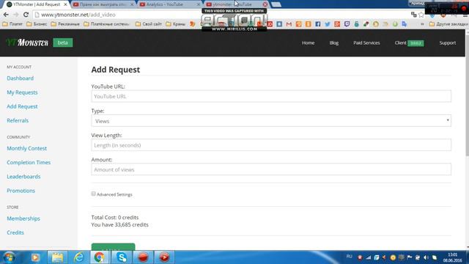Open the Type dropdown showing Views
The image size is (469, 264).
[x=271, y=120]
